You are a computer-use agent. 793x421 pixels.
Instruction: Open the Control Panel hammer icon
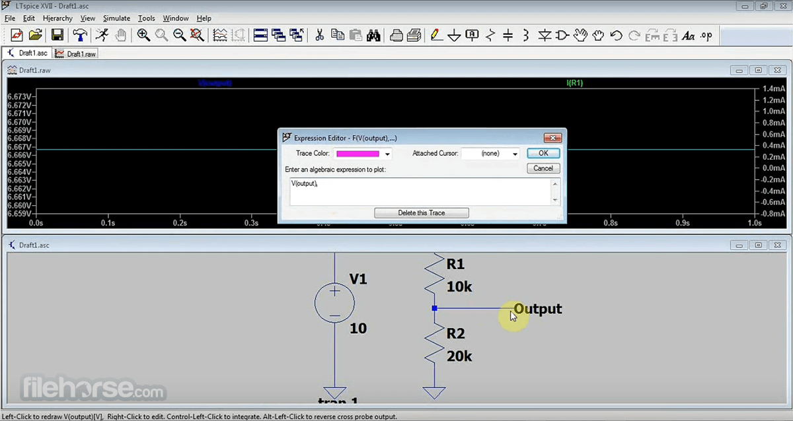click(80, 35)
